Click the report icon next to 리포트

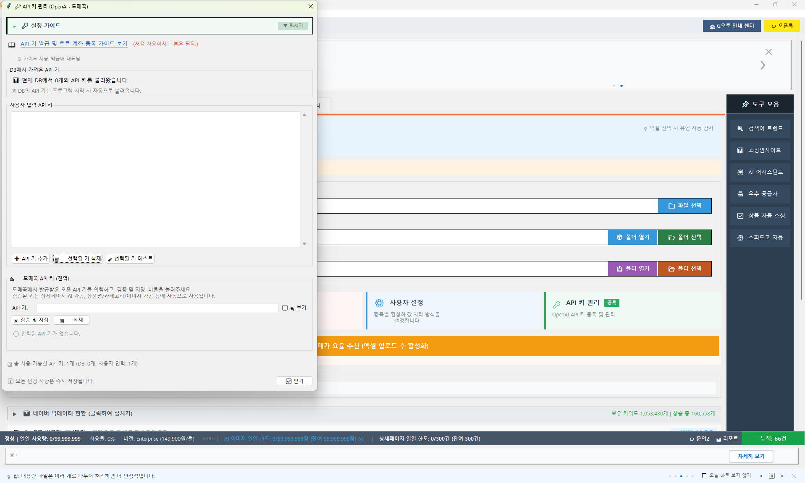tap(718, 439)
